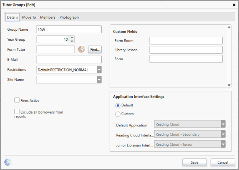Click the Form custom field input
Image resolution: width=239 pixels, height=170 pixels.
(x=186, y=59)
